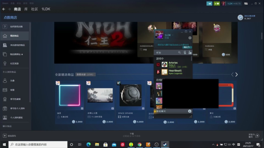The width and height of the screenshot is (264, 148).
Task: Click 查看全部 (155) button
Action: pyautogui.click(x=85, y=74)
